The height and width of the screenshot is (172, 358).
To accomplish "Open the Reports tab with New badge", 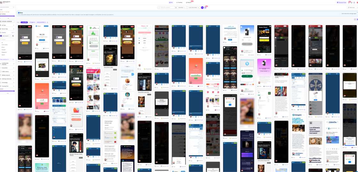I will [x=189, y=2].
